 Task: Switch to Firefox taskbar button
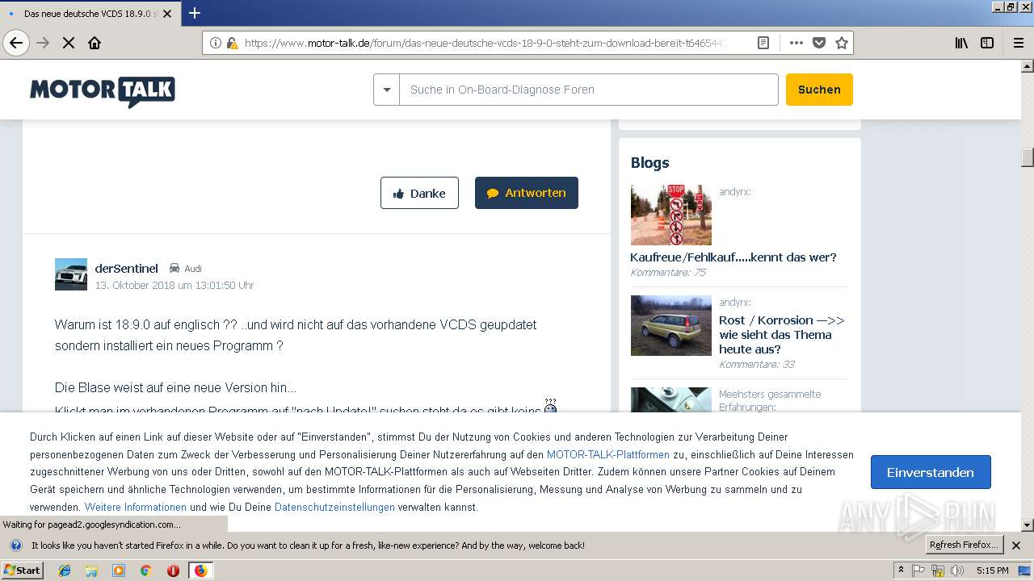tap(200, 571)
